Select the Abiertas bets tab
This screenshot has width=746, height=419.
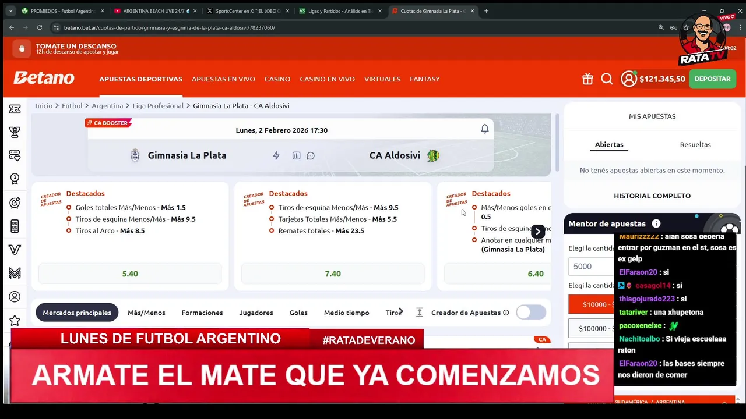(x=609, y=144)
